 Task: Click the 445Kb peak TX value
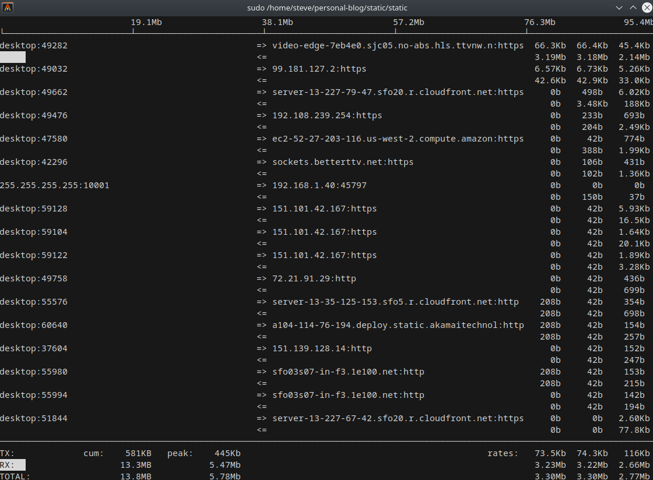click(x=227, y=453)
